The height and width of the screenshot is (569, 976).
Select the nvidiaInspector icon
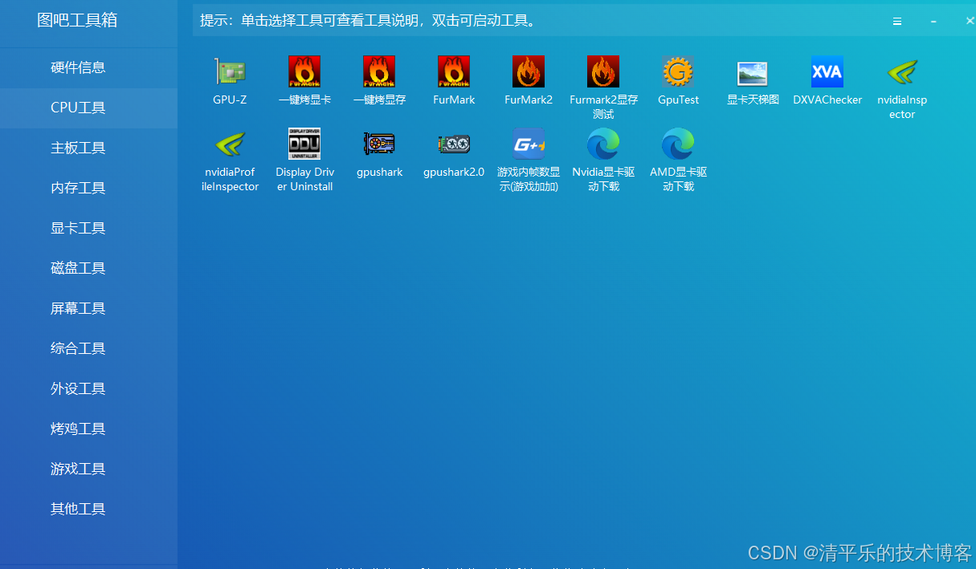[x=902, y=72]
